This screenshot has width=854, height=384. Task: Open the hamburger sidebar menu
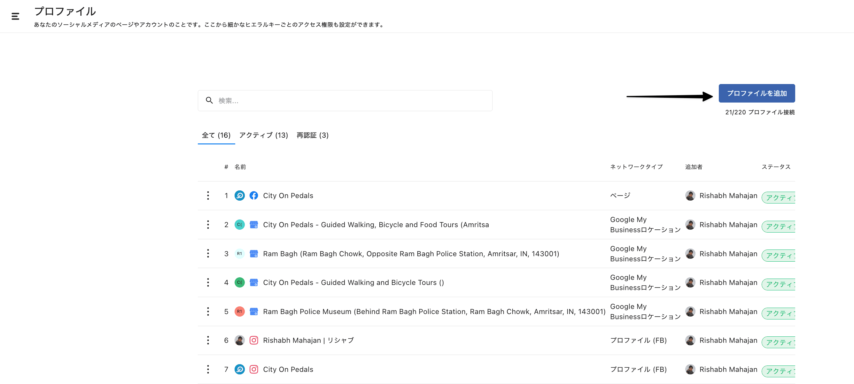[15, 16]
